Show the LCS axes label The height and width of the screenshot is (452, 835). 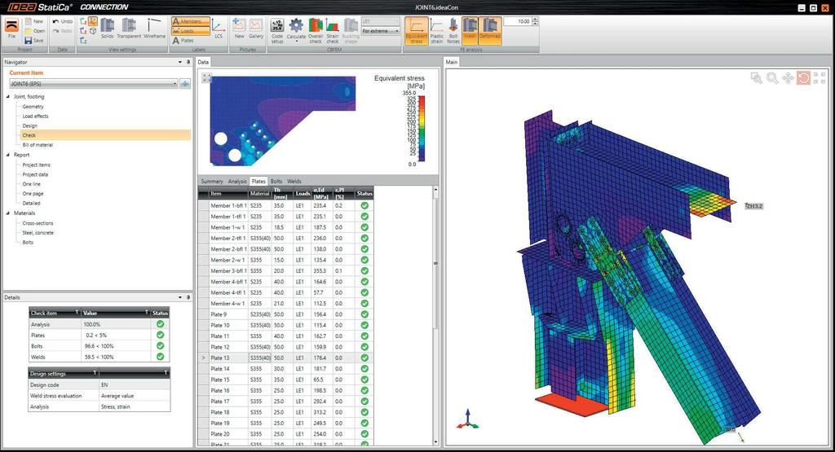219,29
